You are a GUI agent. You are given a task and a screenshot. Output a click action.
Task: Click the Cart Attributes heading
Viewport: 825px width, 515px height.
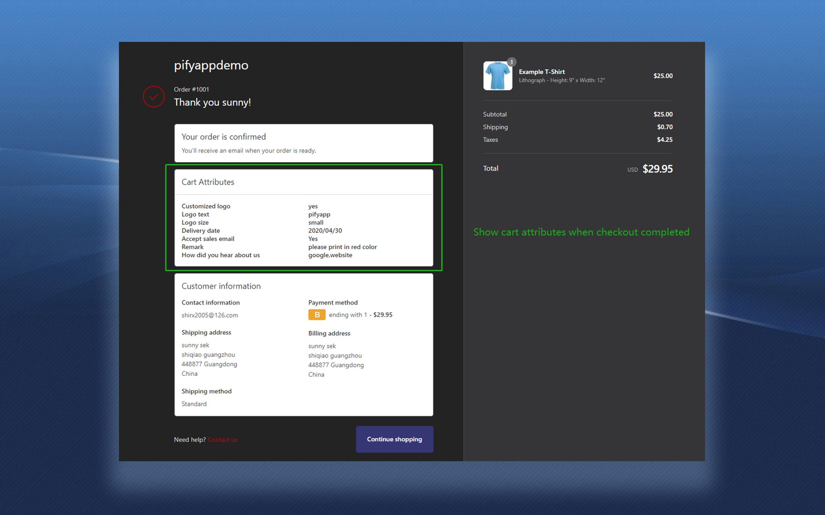coord(208,182)
